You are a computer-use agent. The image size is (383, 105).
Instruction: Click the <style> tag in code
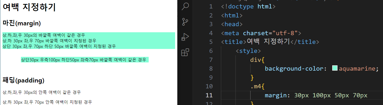pyautogui.click(x=248, y=51)
